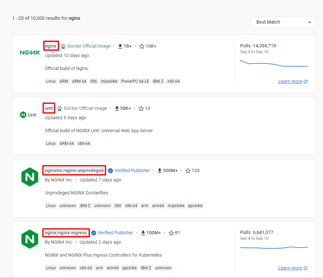323x278 pixels.
Task: Click external link icon in nginx card
Action: [306, 82]
